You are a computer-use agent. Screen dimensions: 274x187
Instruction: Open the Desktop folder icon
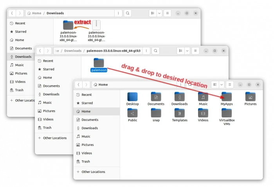pos(132,97)
